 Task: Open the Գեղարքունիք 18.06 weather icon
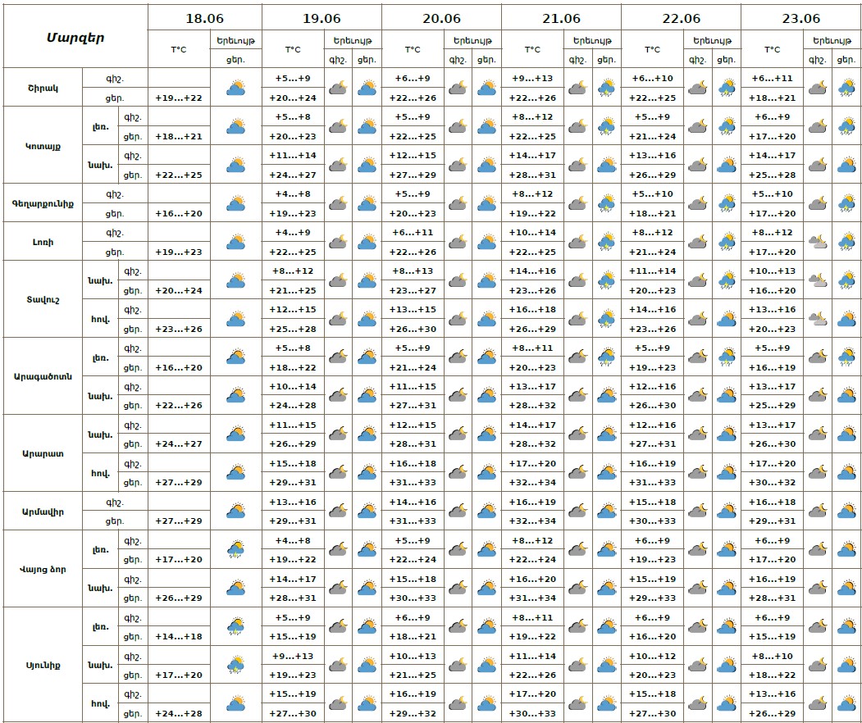pos(236,203)
